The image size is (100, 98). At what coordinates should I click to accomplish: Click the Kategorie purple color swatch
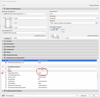coord(96,23)
